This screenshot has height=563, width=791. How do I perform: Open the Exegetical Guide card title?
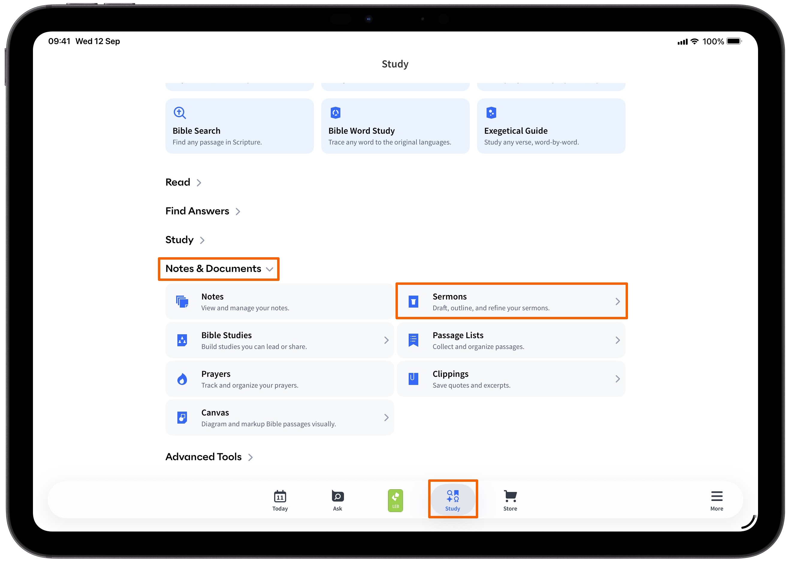[516, 131]
